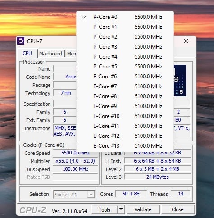The width and height of the screenshot is (214, 218).
Task: Click the CPU-Z app icon in title bar
Action: tap(21, 41)
